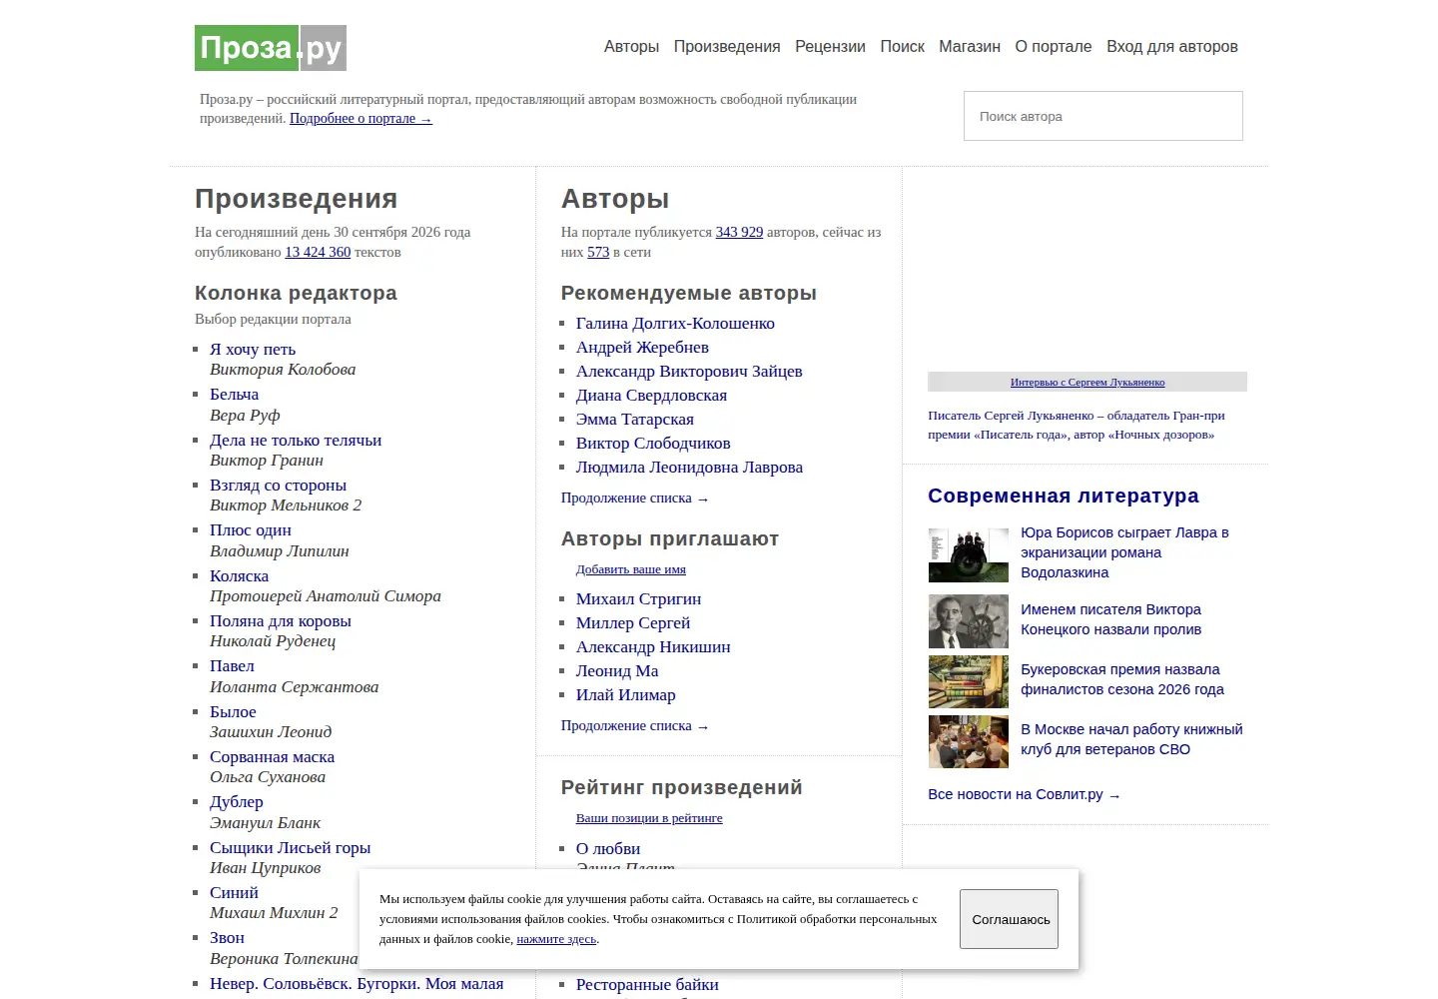Open О портале navigation link

coord(1054,46)
